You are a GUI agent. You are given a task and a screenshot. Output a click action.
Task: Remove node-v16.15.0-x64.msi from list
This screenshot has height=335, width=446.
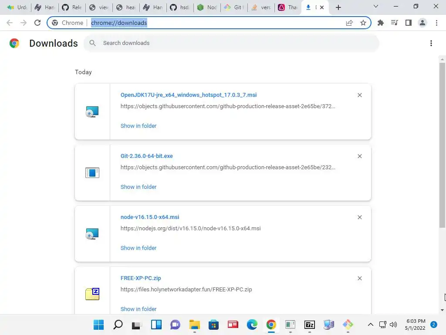tap(360, 217)
